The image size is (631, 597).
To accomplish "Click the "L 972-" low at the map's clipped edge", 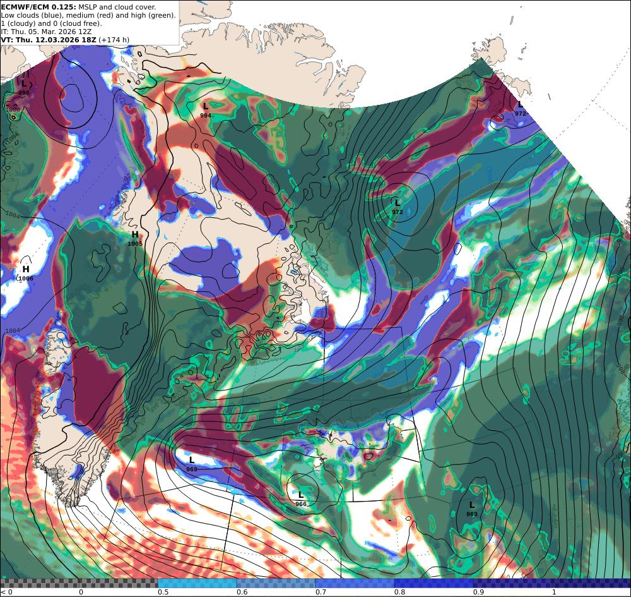I will pos(521,109).
